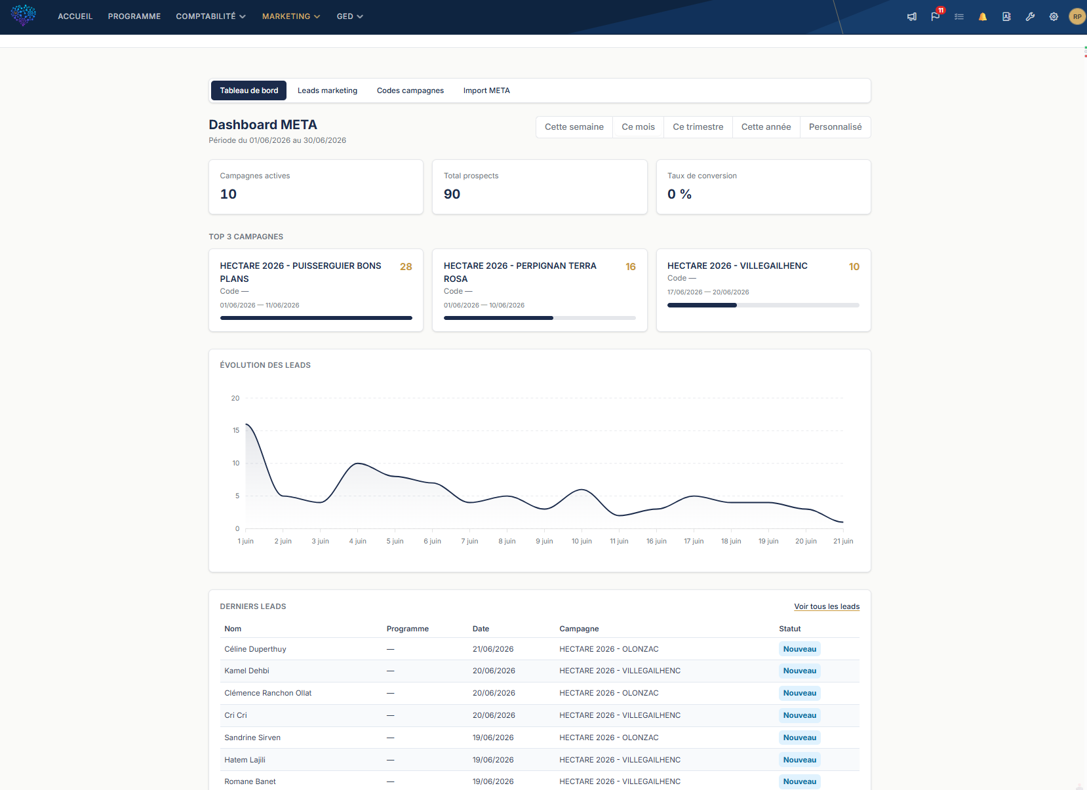The height and width of the screenshot is (790, 1087).
Task: Open the contacts address book icon
Action: point(1006,17)
